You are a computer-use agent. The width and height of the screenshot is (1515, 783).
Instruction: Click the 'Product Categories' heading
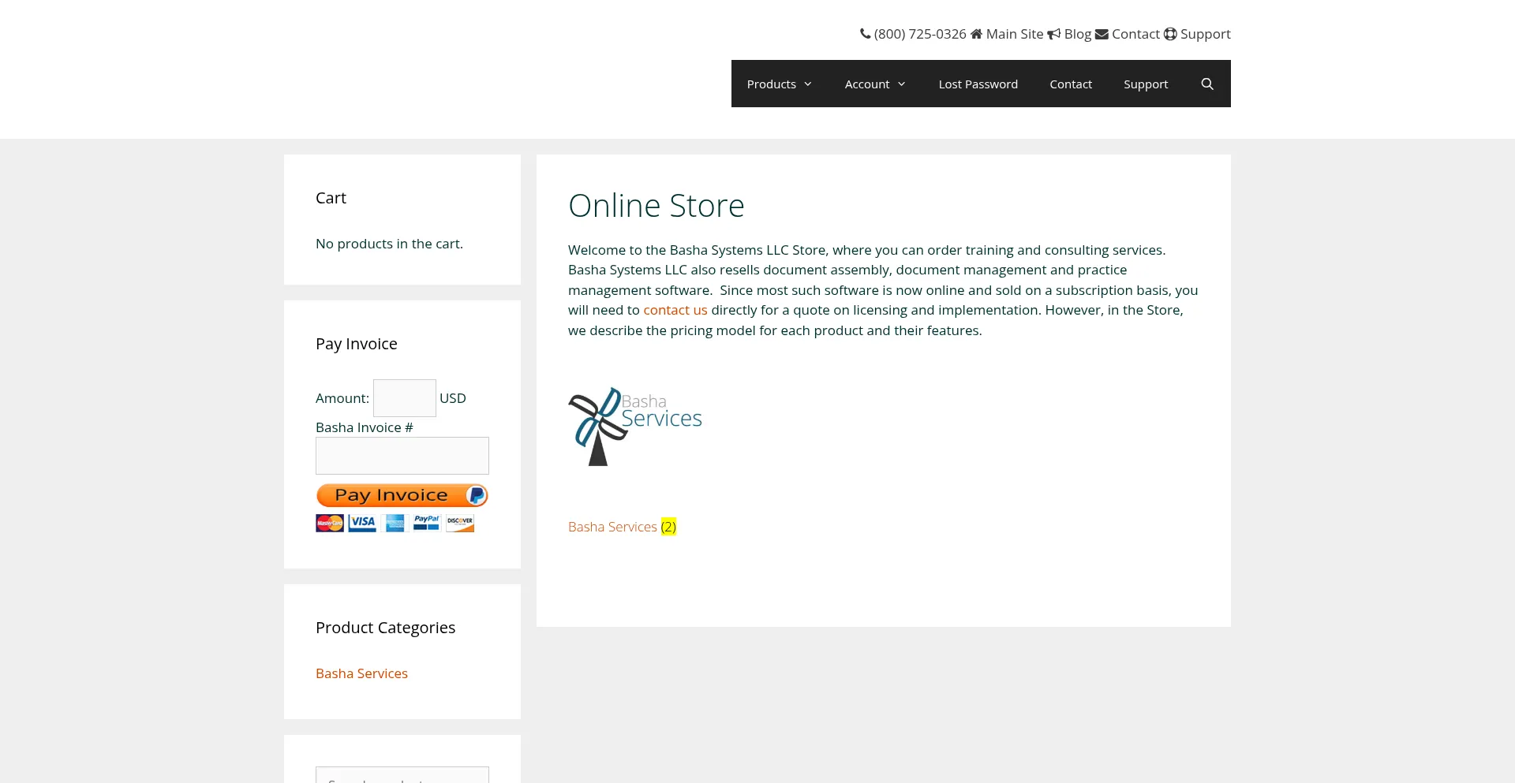[385, 628]
